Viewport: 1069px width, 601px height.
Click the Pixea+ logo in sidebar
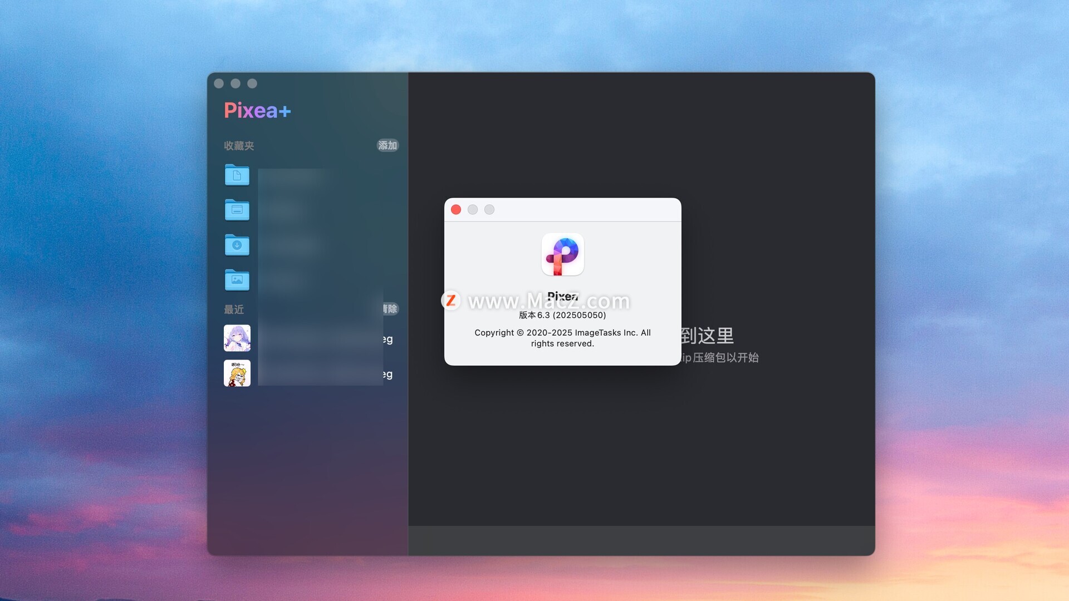click(x=257, y=110)
